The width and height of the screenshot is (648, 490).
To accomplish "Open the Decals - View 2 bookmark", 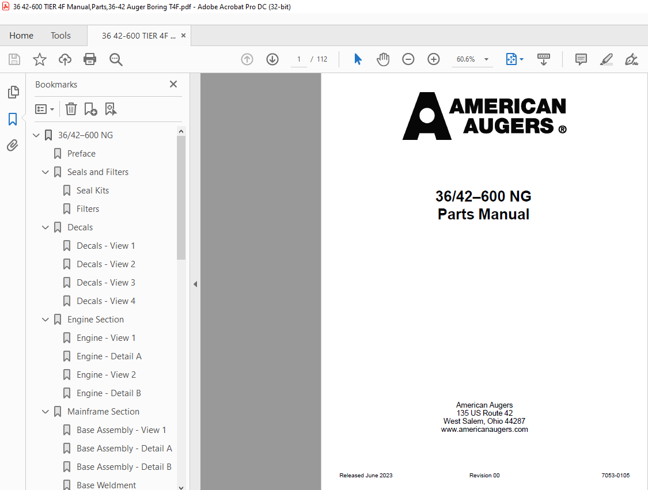I will pos(106,264).
